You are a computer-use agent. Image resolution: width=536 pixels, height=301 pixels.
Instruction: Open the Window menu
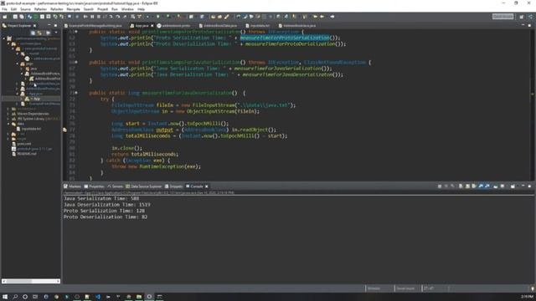[x=127, y=9]
